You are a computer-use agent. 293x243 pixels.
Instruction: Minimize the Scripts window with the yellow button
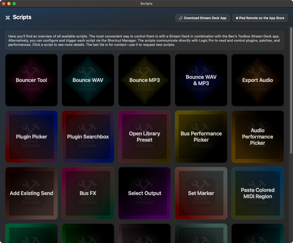pos(9,3)
